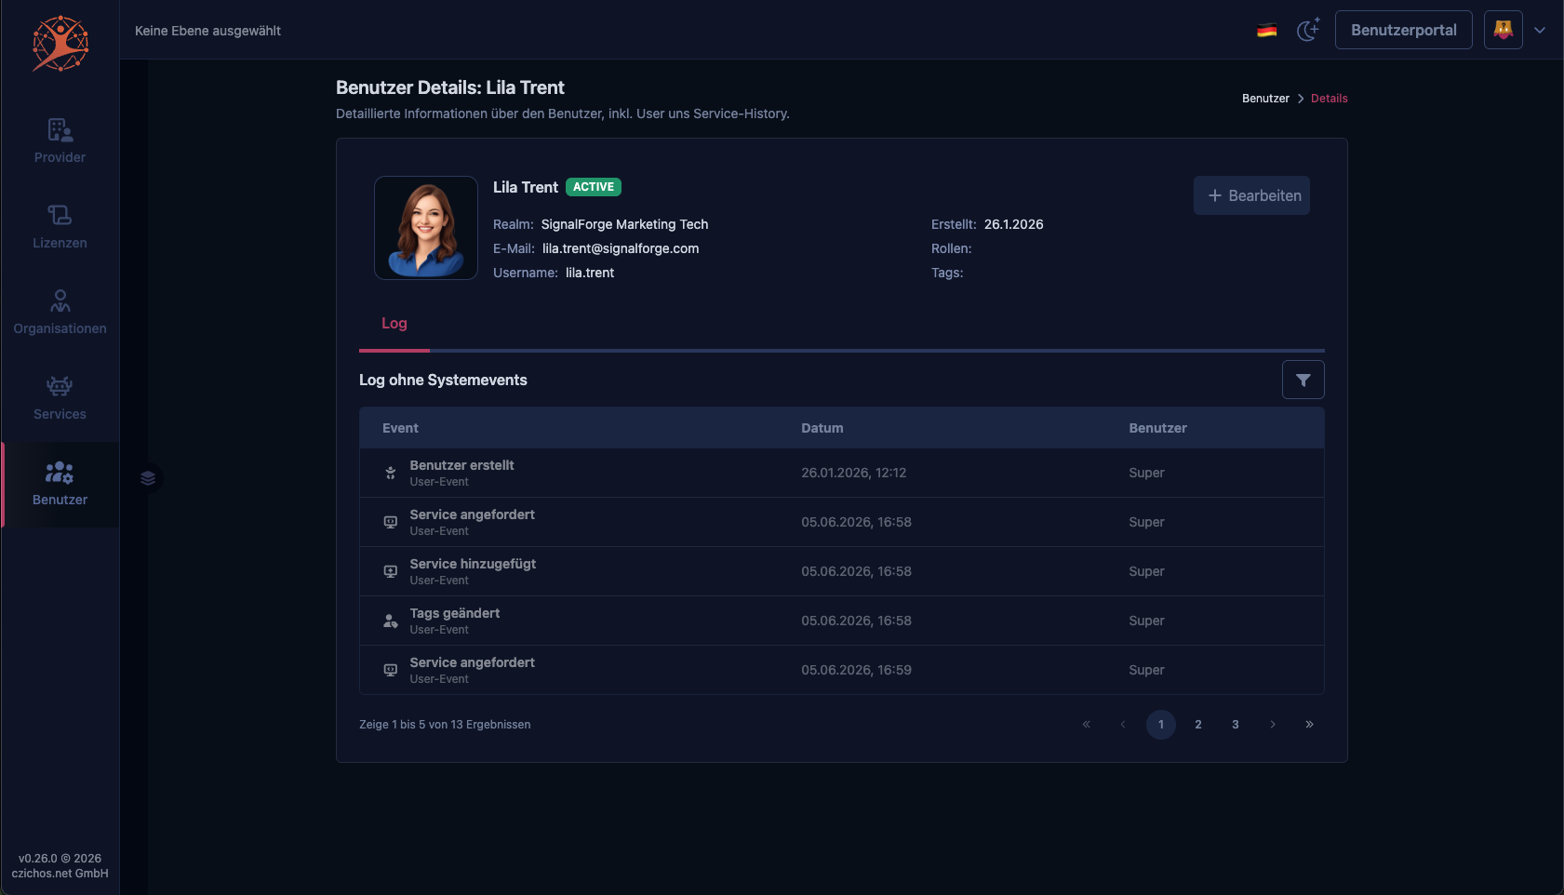This screenshot has width=1564, height=895.
Task: Click the Event column header
Action: [x=400, y=428]
